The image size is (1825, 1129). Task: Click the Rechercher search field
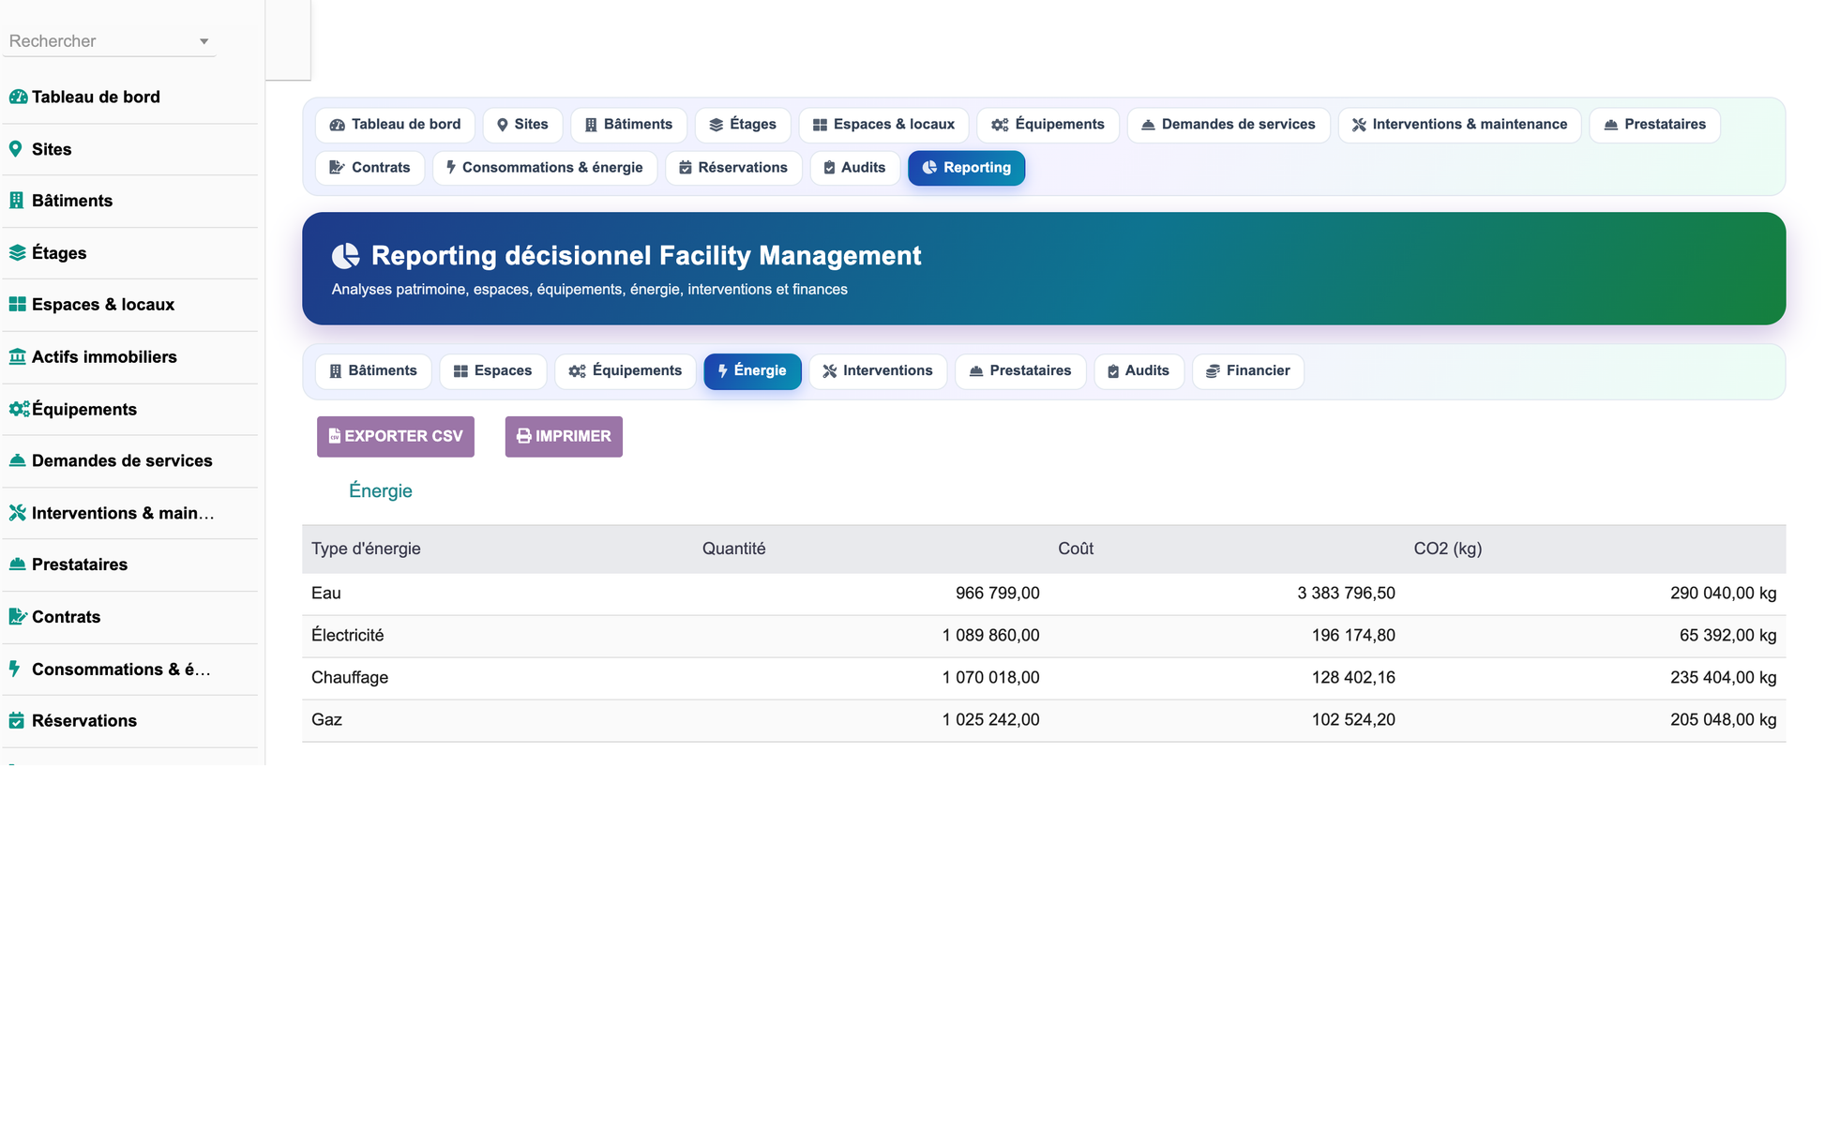point(109,41)
